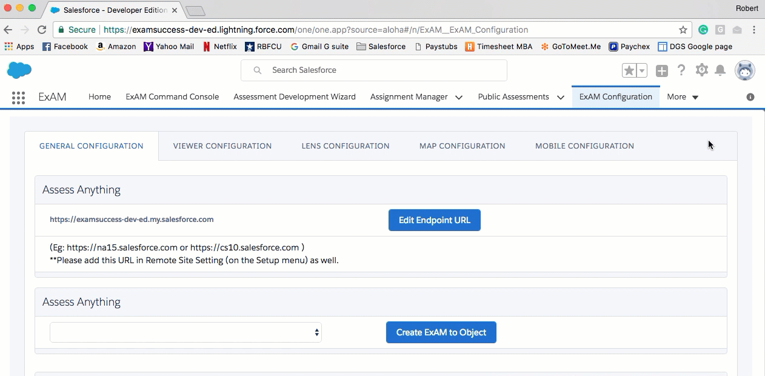Click the Create ExAM to Object button
Viewport: 765px width, 376px height.
tap(441, 332)
